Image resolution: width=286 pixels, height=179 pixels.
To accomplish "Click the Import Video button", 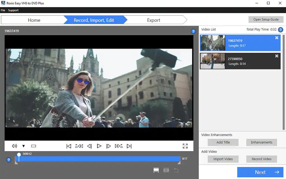I will tap(223, 159).
